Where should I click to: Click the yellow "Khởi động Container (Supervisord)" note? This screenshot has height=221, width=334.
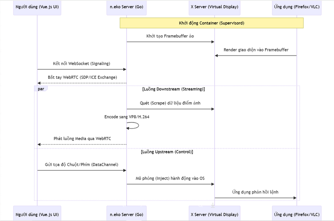click(x=211, y=23)
